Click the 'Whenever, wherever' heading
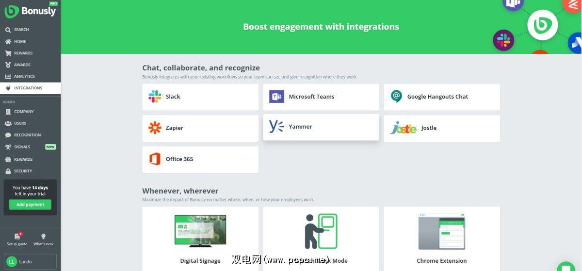 [x=180, y=191]
